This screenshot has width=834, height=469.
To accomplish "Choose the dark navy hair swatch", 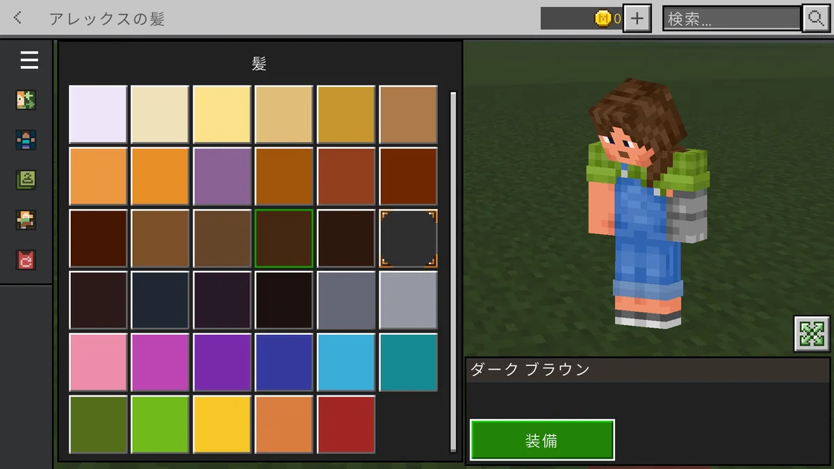I will 160,300.
